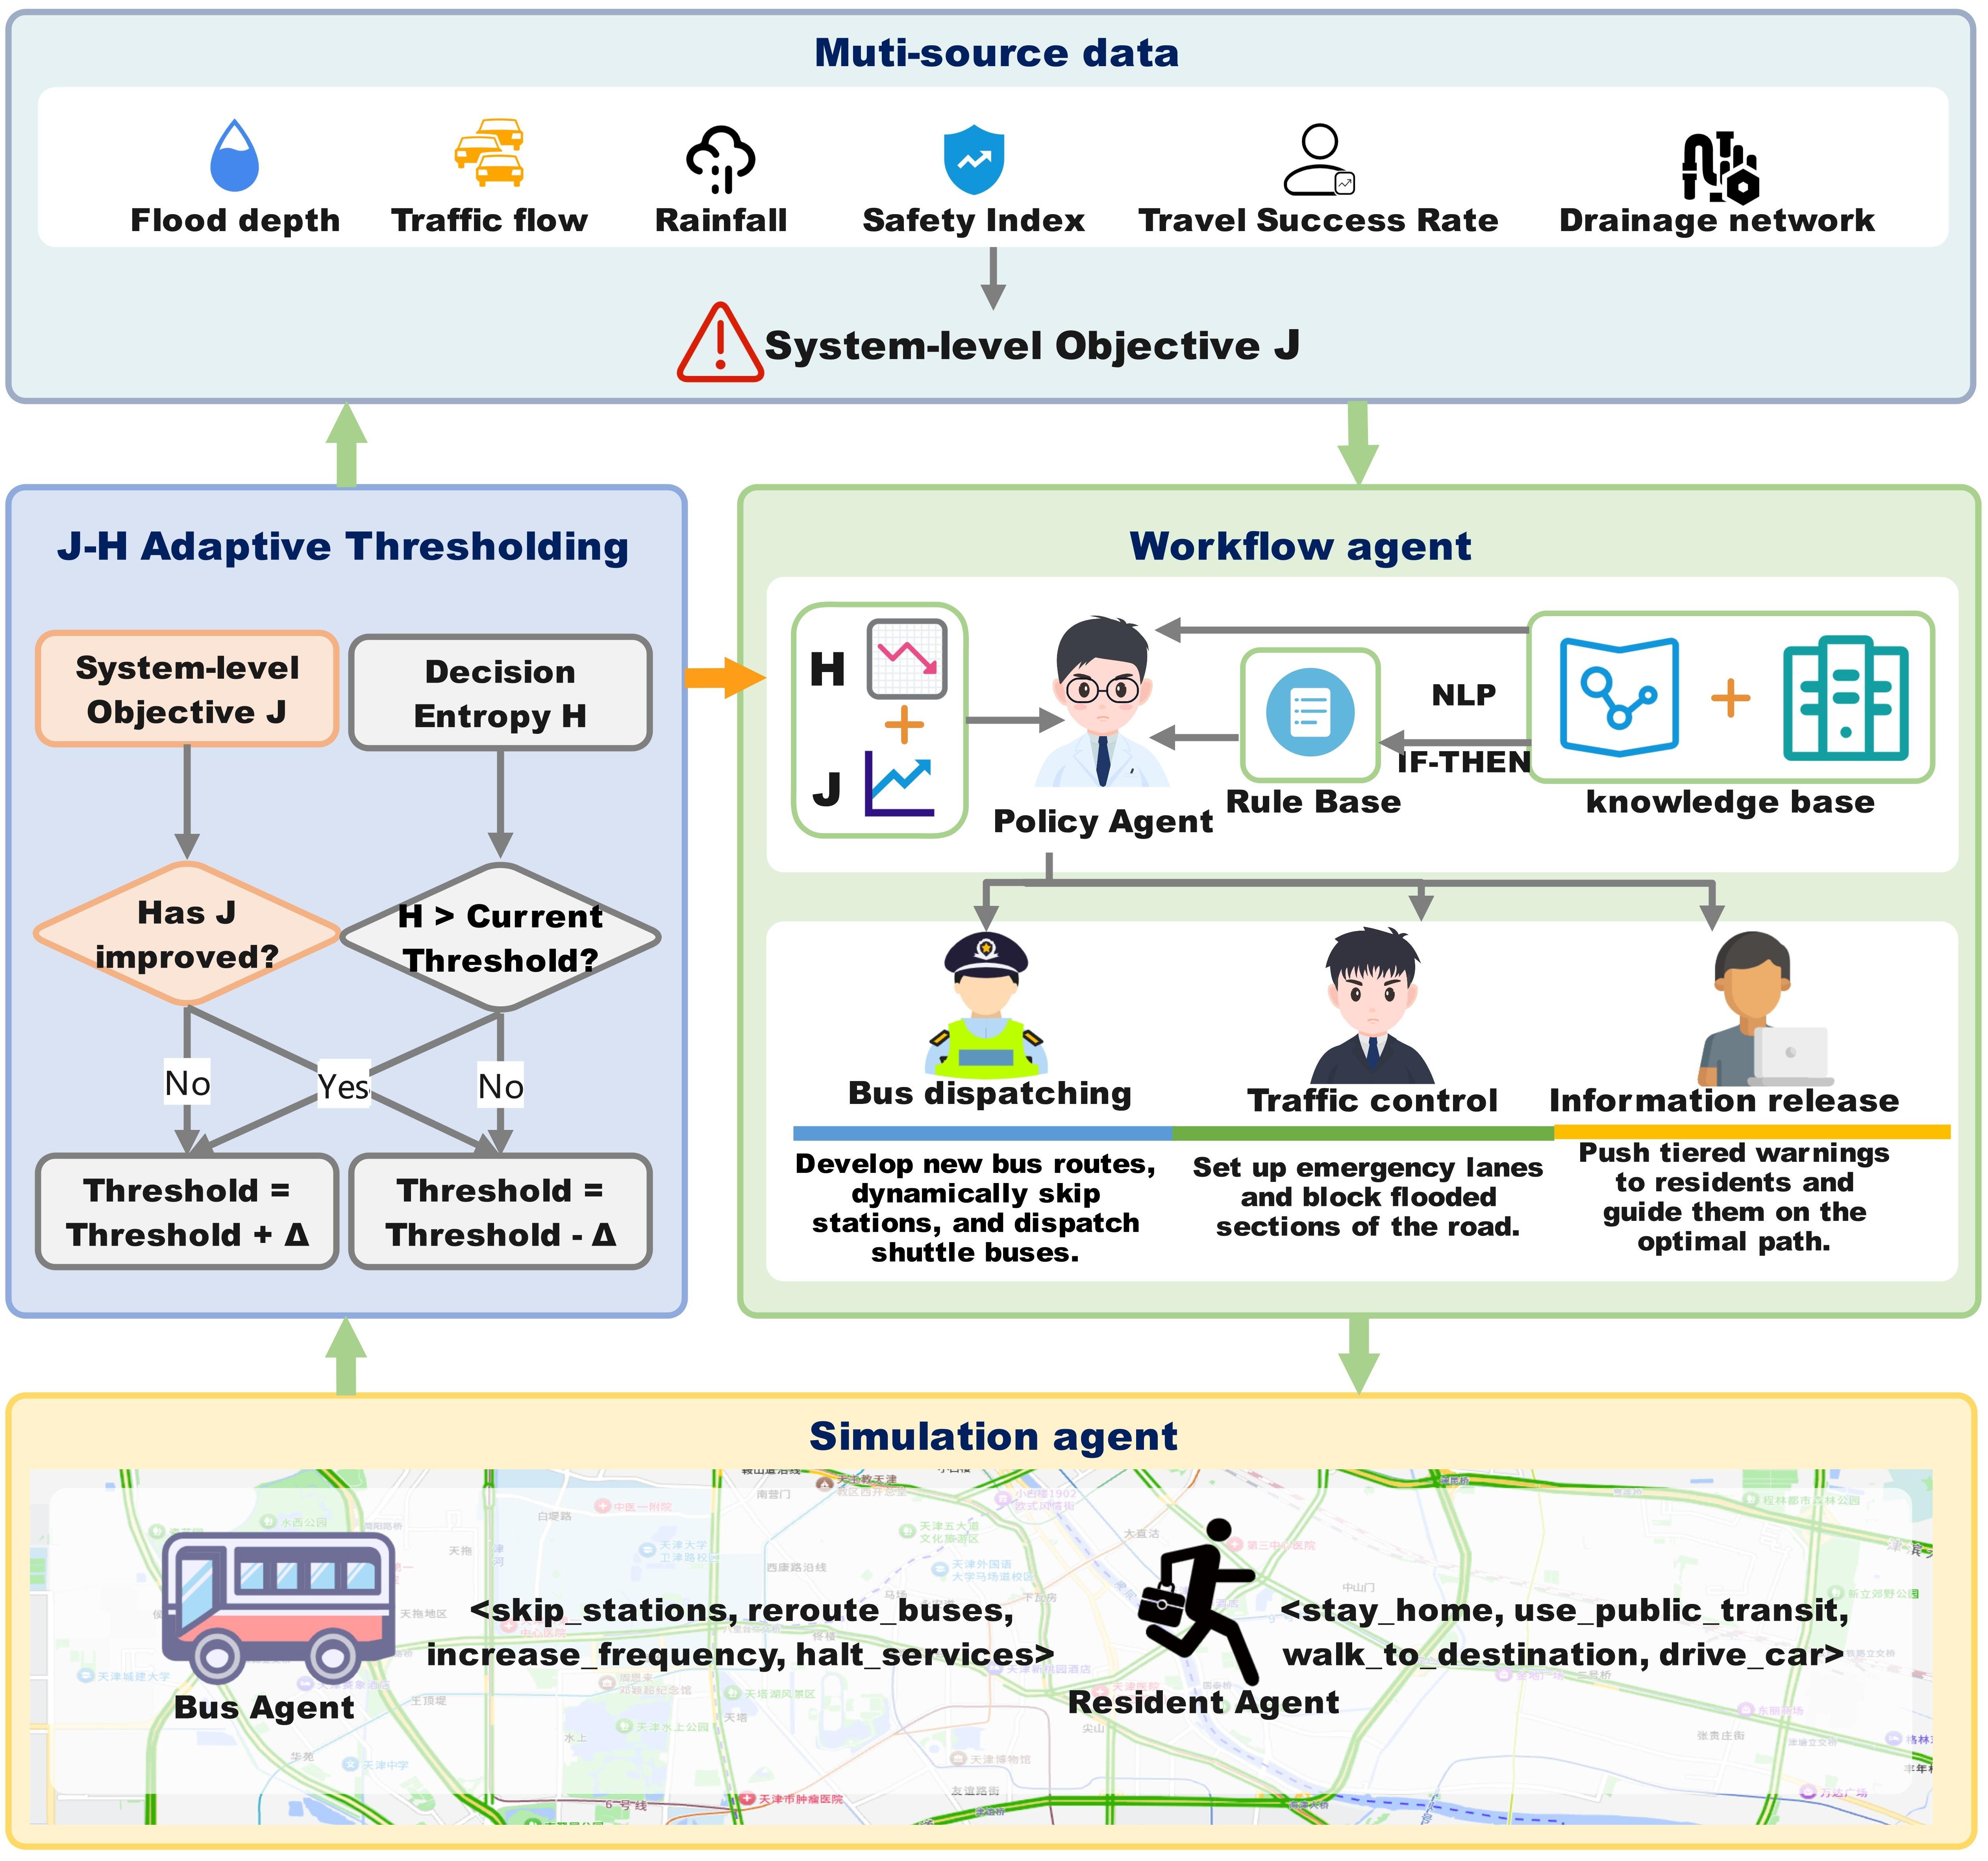Click the yellow Traffic flow cars icon
The width and height of the screenshot is (1988, 1861).
489,152
